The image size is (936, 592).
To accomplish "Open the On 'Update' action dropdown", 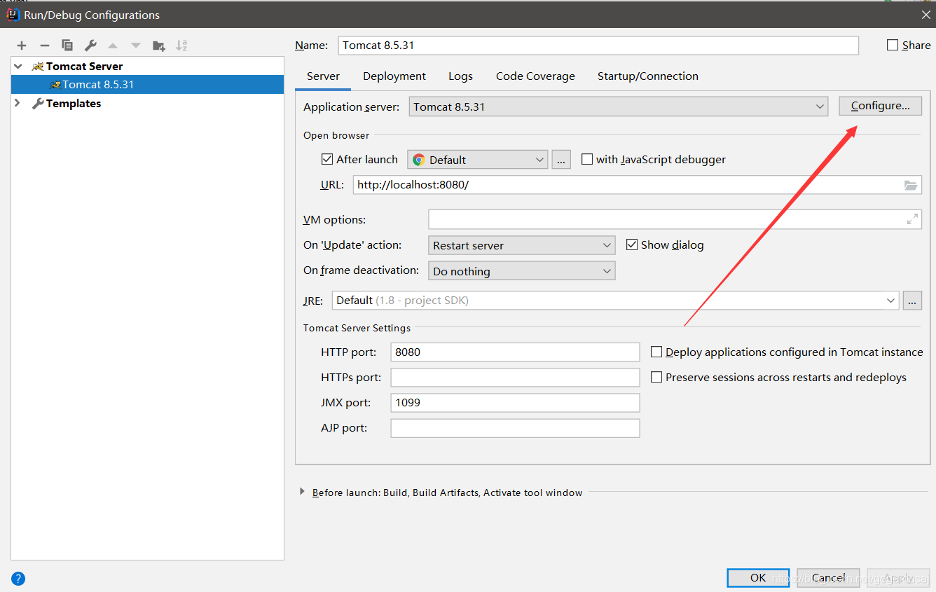I will coord(522,245).
